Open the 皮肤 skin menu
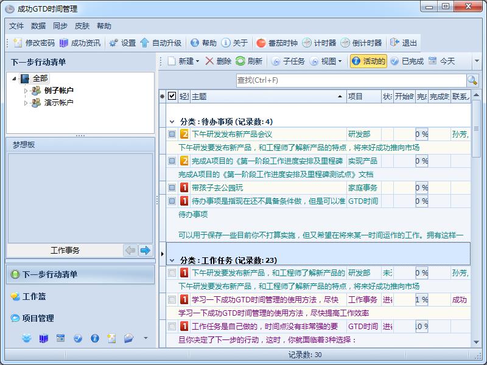The width and height of the screenshot is (487, 365). [x=82, y=26]
